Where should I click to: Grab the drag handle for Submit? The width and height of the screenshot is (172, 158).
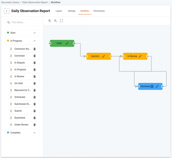(x=11, y=111)
